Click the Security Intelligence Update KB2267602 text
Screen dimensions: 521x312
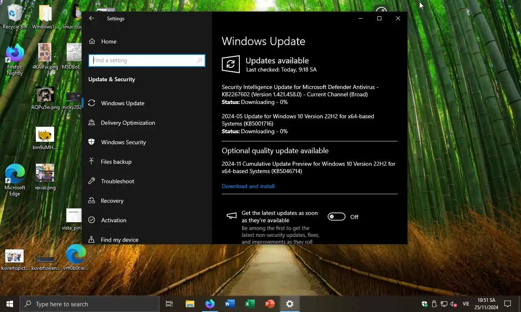click(x=300, y=91)
